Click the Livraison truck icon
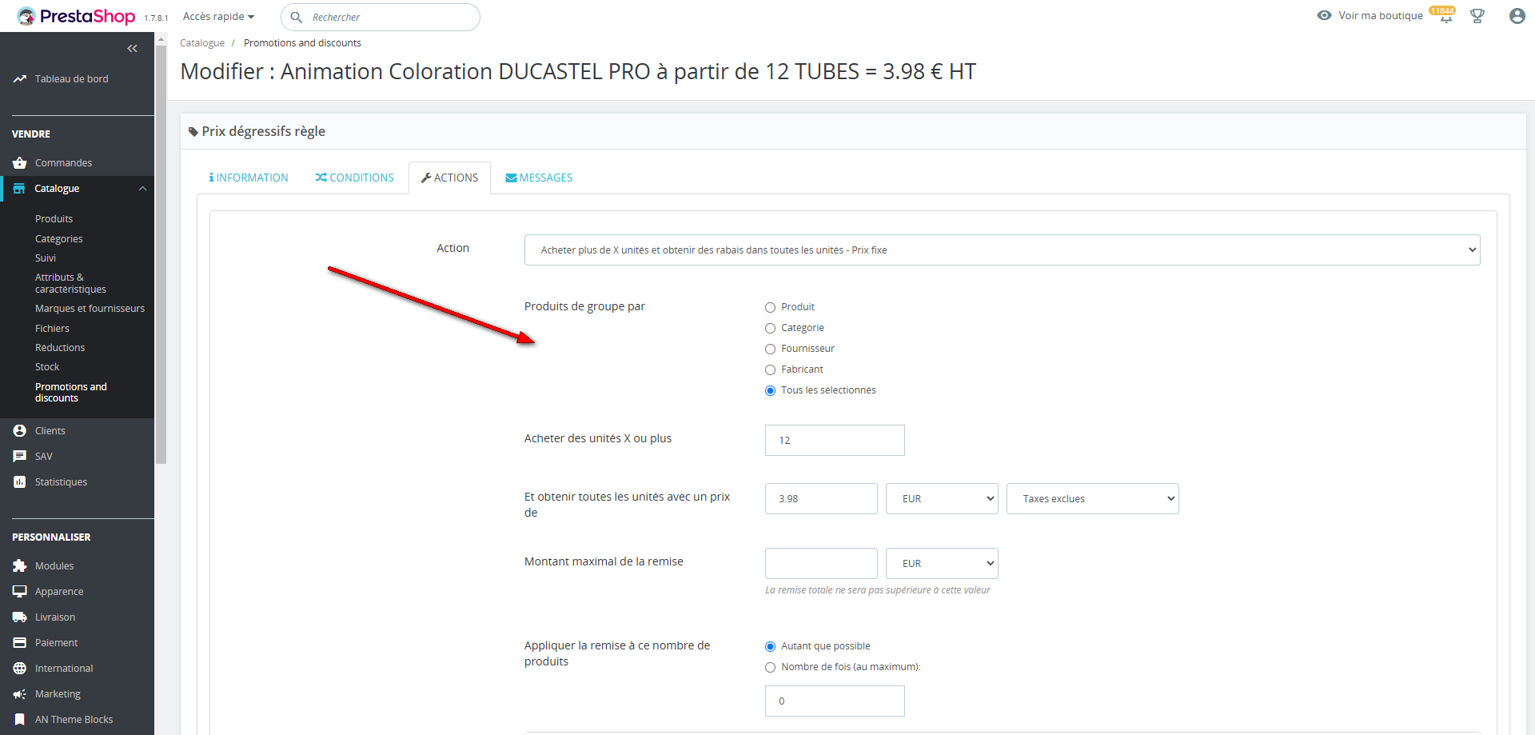This screenshot has height=735, width=1535. 20,617
